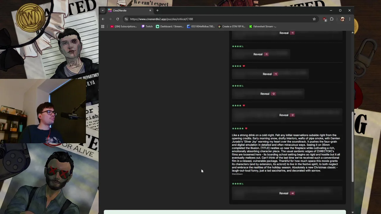Image resolution: width=381 pixels, height=214 pixels.
Task: Click the five-star rating of the revealed review
Action: [x=238, y=128]
